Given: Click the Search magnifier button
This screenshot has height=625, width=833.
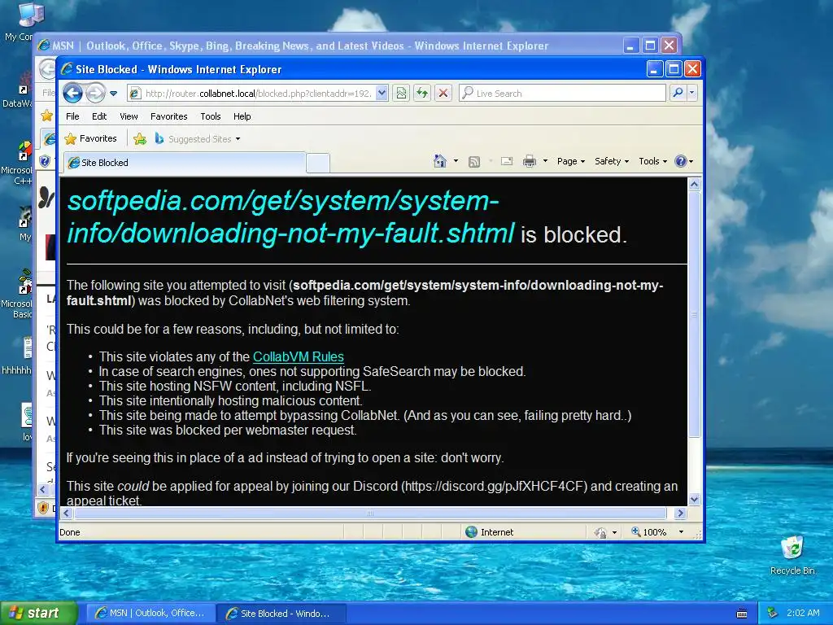Looking at the screenshot, I should click(x=678, y=93).
